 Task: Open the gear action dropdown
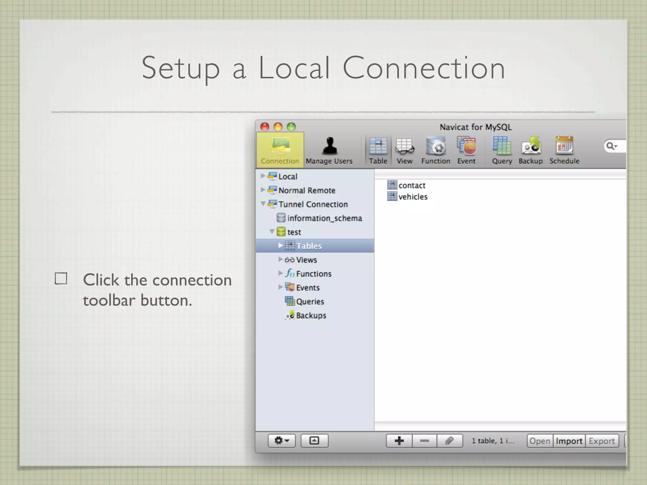(x=282, y=440)
